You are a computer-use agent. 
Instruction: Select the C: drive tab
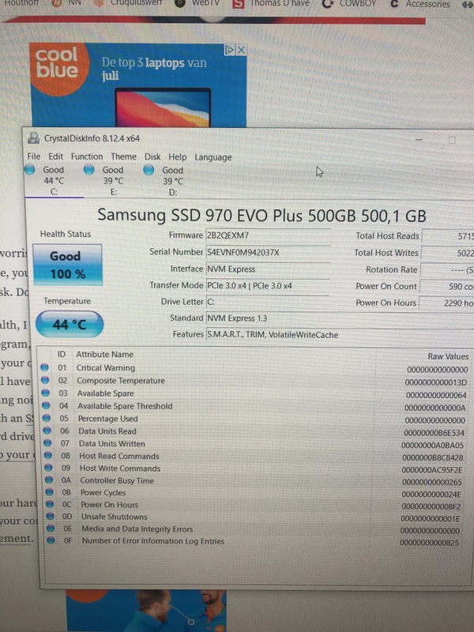click(54, 181)
